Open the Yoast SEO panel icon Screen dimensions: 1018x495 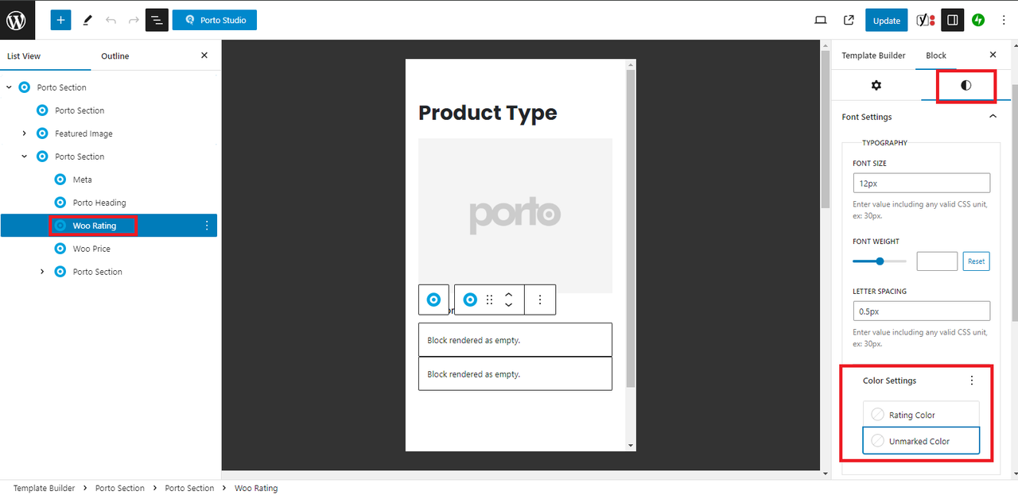tap(926, 20)
